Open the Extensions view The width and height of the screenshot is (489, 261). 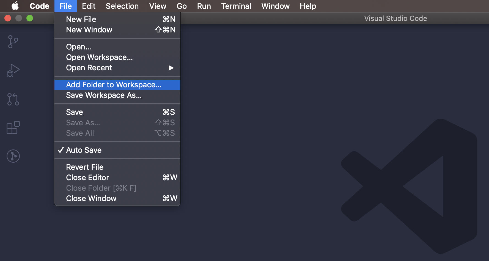point(13,127)
